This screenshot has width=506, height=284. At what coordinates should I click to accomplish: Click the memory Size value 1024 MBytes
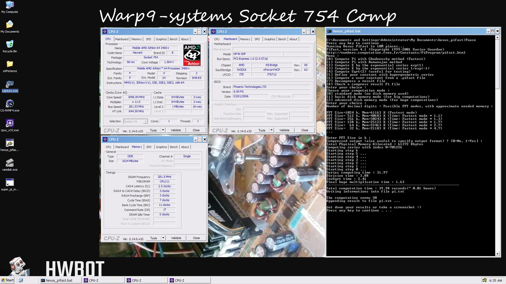click(x=130, y=161)
